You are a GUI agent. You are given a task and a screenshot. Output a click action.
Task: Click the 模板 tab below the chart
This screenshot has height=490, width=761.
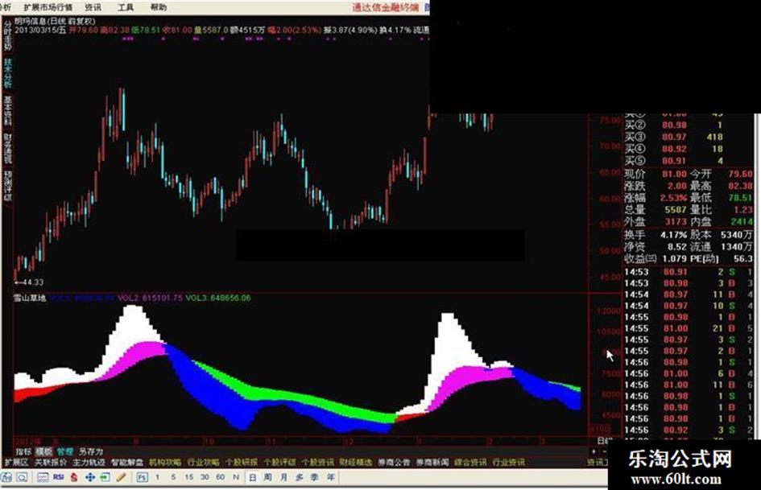pyautogui.click(x=43, y=451)
